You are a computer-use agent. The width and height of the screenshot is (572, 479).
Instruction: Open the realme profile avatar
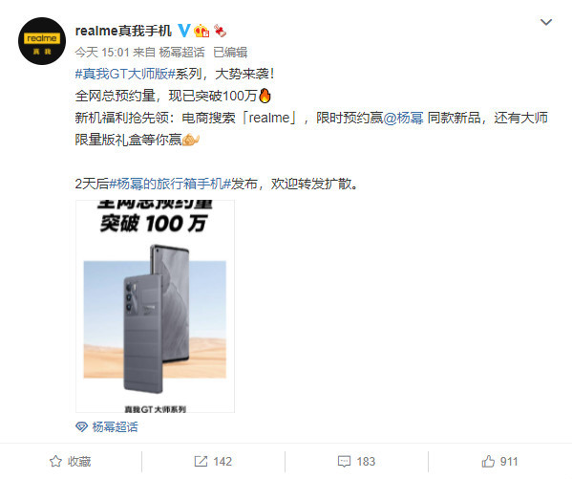click(42, 41)
